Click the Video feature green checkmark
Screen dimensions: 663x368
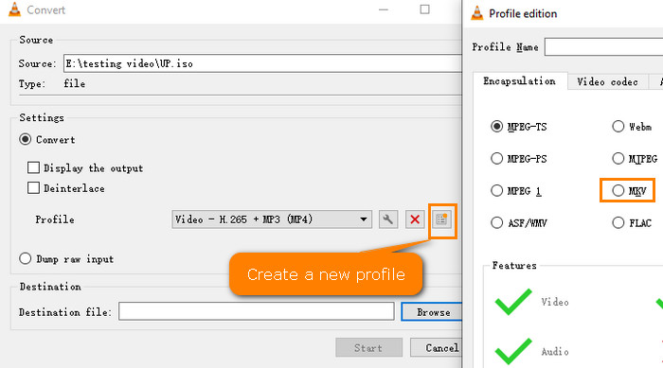[513, 302]
